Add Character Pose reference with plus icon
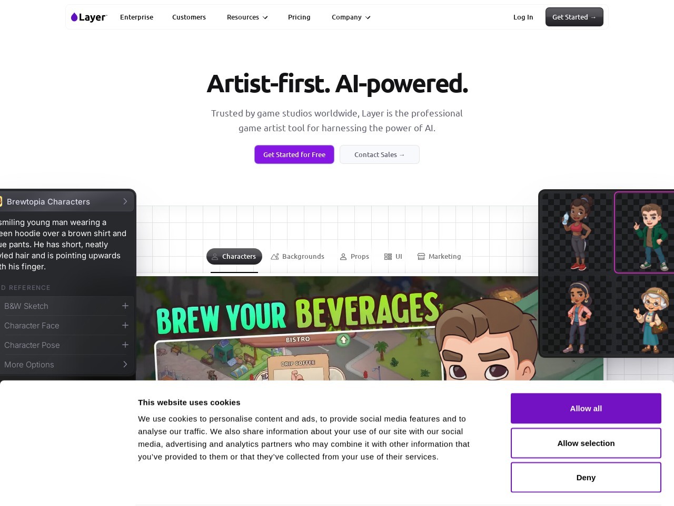 coord(125,345)
